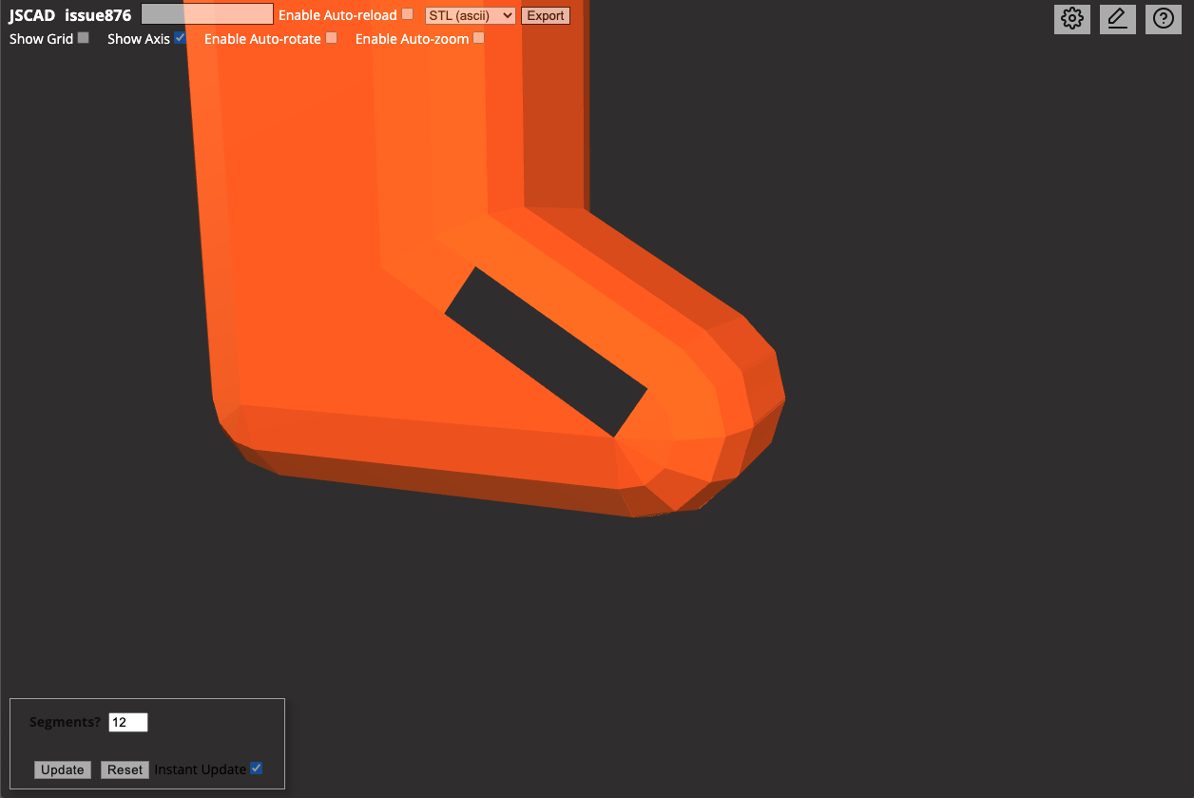Open the JSCAD settings gear

tap(1071, 18)
